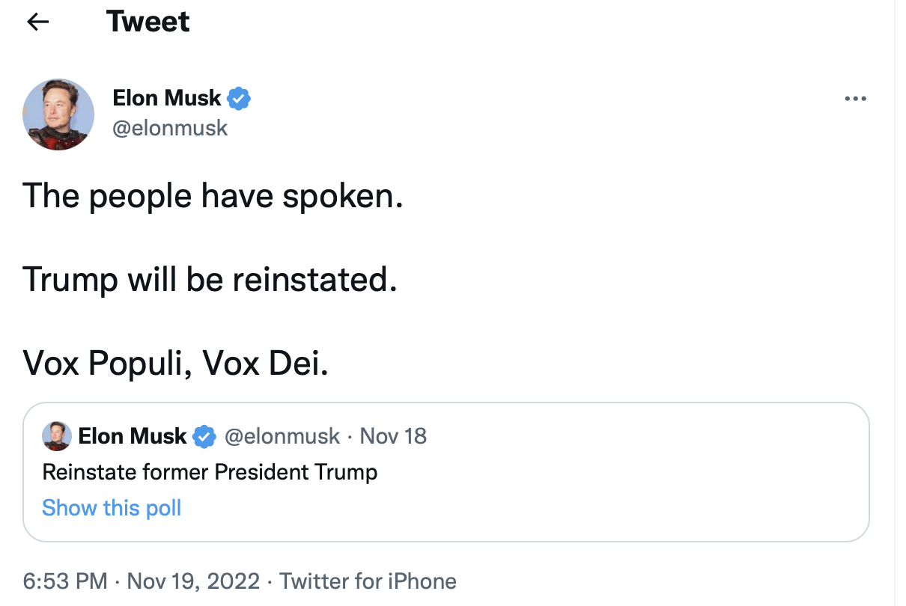
Task: Go back using the left arrow
Action: [x=37, y=22]
